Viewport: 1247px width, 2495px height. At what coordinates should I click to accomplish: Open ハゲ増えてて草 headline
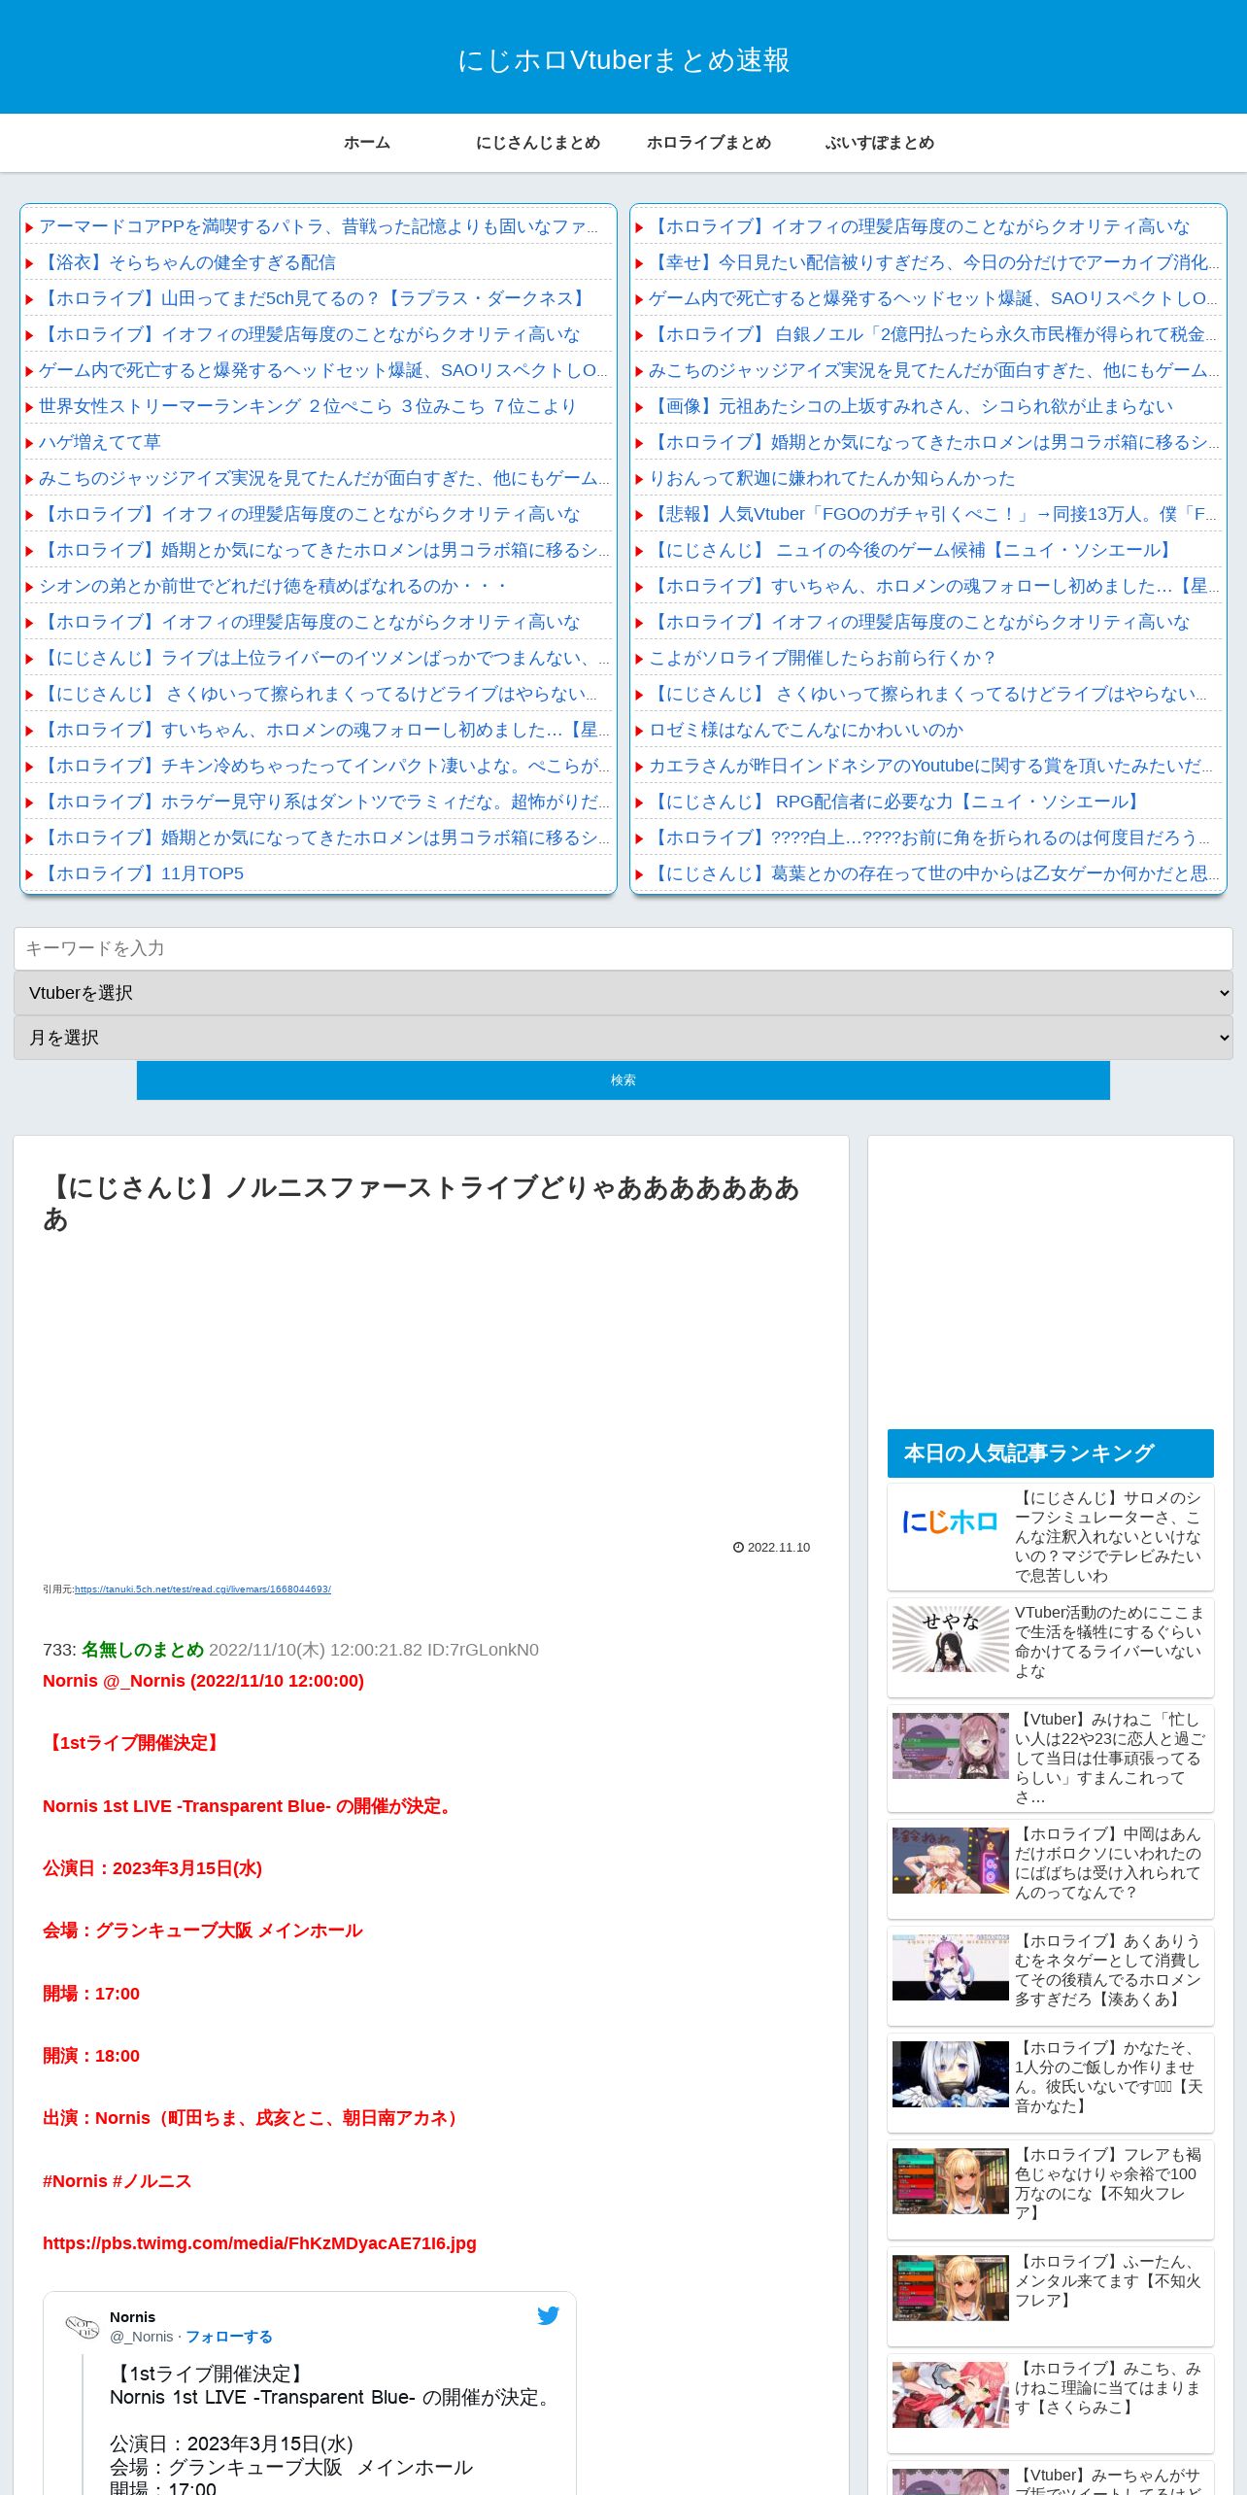click(100, 442)
